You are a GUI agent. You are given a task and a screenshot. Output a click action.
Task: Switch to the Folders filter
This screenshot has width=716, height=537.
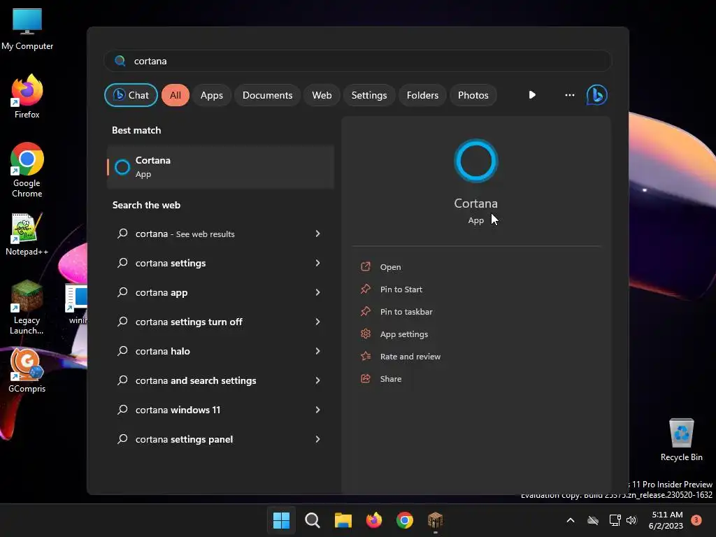(x=422, y=95)
